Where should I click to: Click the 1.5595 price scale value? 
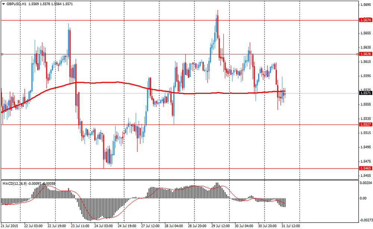(366, 76)
